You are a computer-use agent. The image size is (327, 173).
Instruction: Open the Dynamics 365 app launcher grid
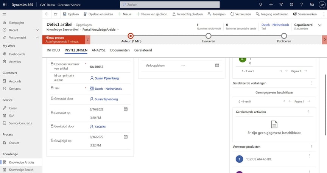(5, 5)
